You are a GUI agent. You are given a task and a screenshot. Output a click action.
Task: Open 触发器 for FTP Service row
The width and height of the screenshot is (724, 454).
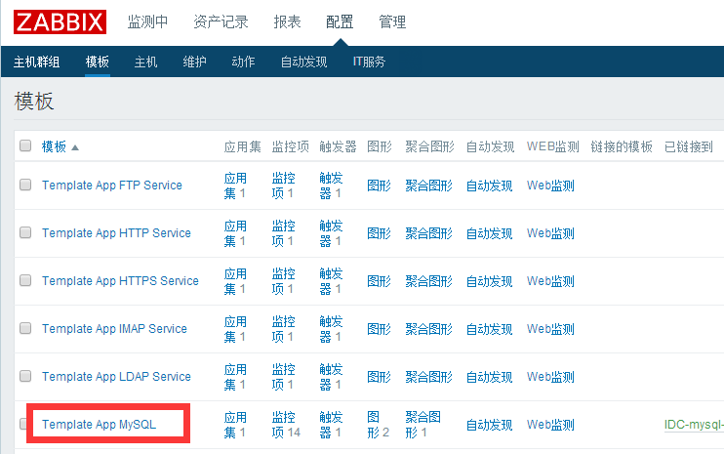click(x=331, y=186)
